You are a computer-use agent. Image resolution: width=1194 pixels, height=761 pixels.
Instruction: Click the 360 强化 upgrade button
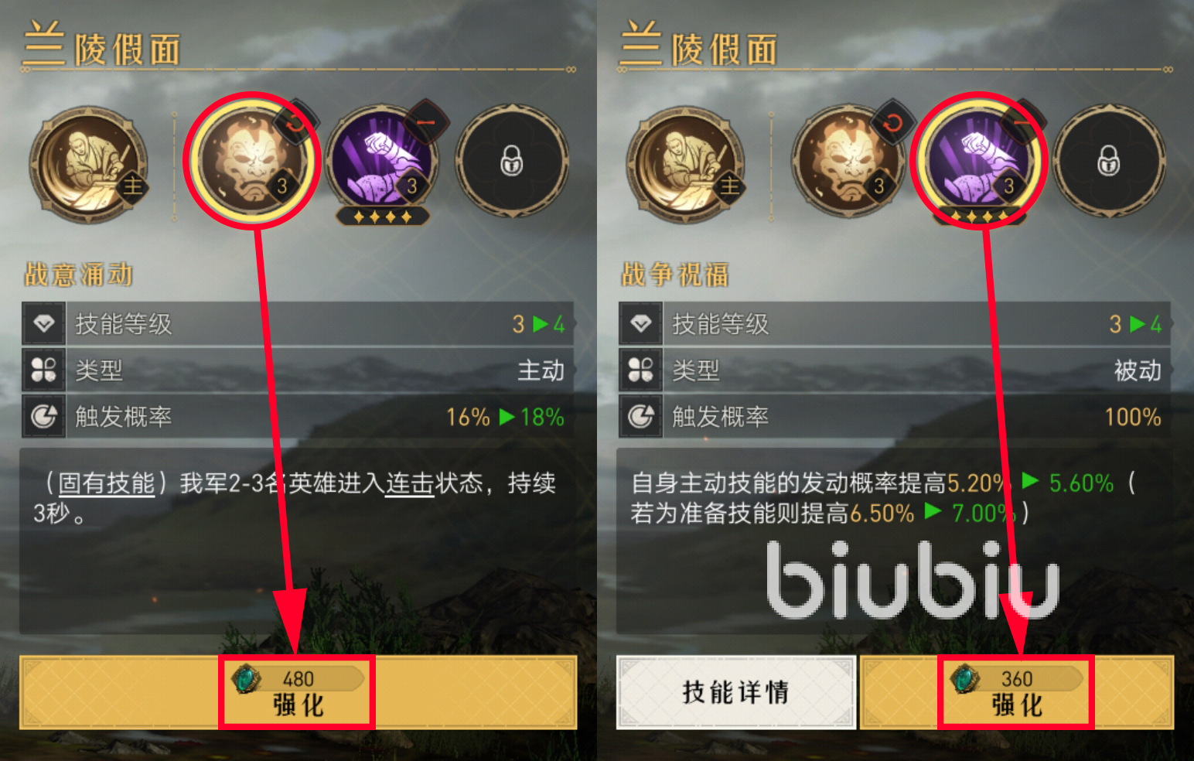(1016, 692)
